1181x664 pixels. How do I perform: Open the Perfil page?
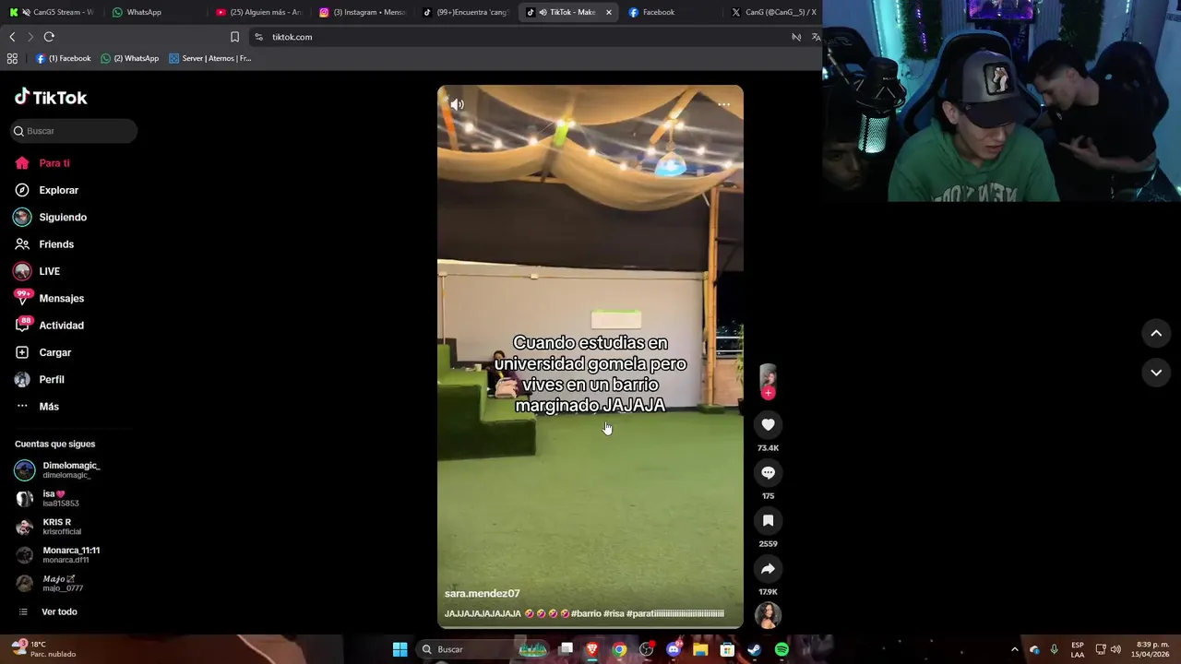[x=40, y=379]
